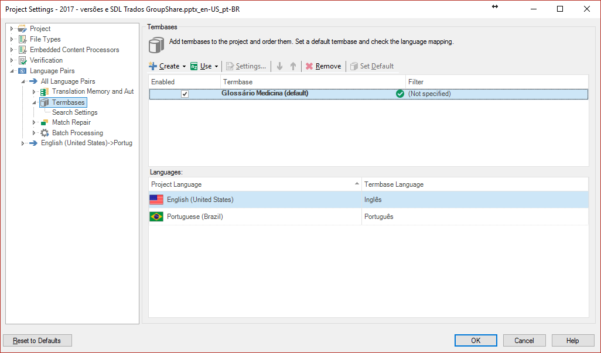
Task: Click the Match Repair icon
Action: [45, 122]
